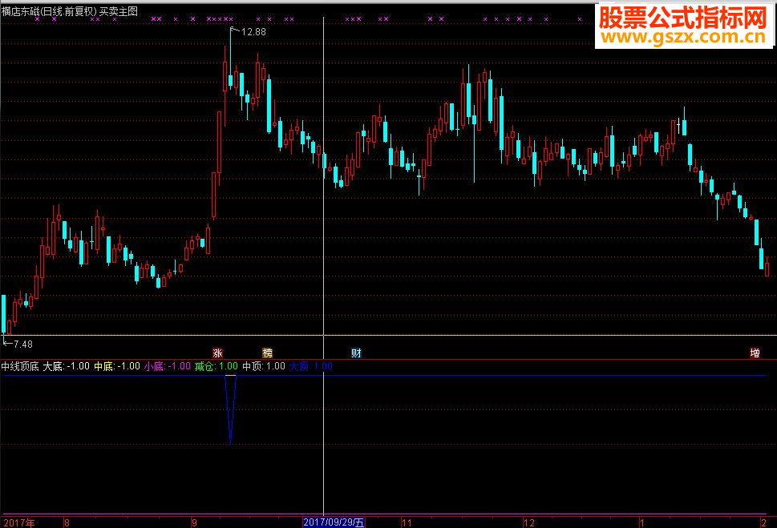Click the 2017/09/29/五 date cursor label
The height and width of the screenshot is (528, 777).
point(334,522)
